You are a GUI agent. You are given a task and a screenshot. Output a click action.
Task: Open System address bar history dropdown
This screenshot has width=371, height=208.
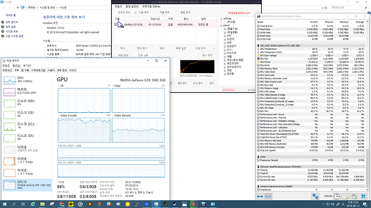point(323,8)
